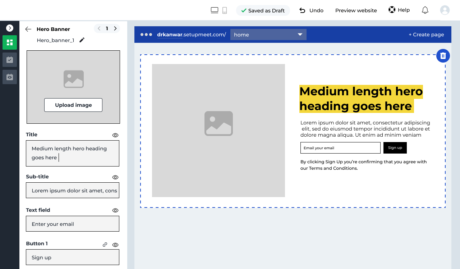
Task: Expand the left sidebar chevron
Action: [10, 28]
